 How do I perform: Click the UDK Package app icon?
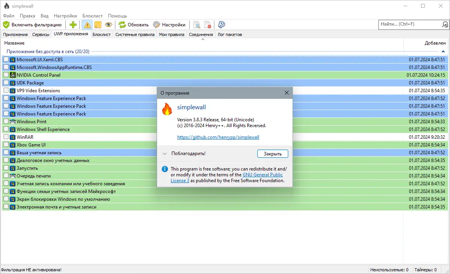tap(13, 83)
